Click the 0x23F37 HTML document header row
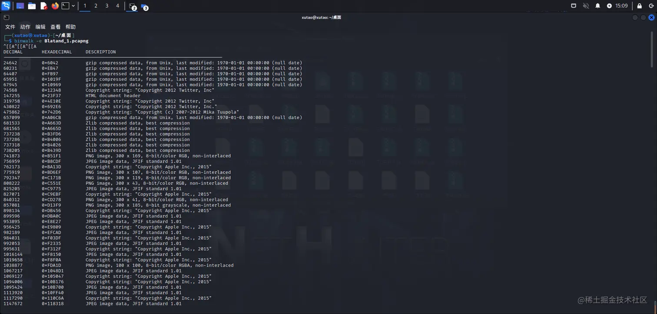The image size is (657, 314). tap(72, 96)
